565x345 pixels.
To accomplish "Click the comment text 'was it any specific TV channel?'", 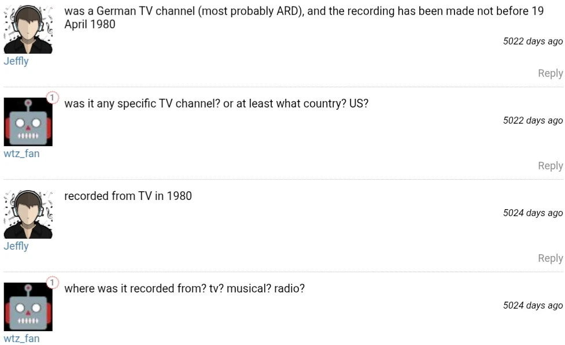I will [216, 104].
